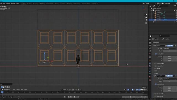Open the Particles properties tab icon

150,66
